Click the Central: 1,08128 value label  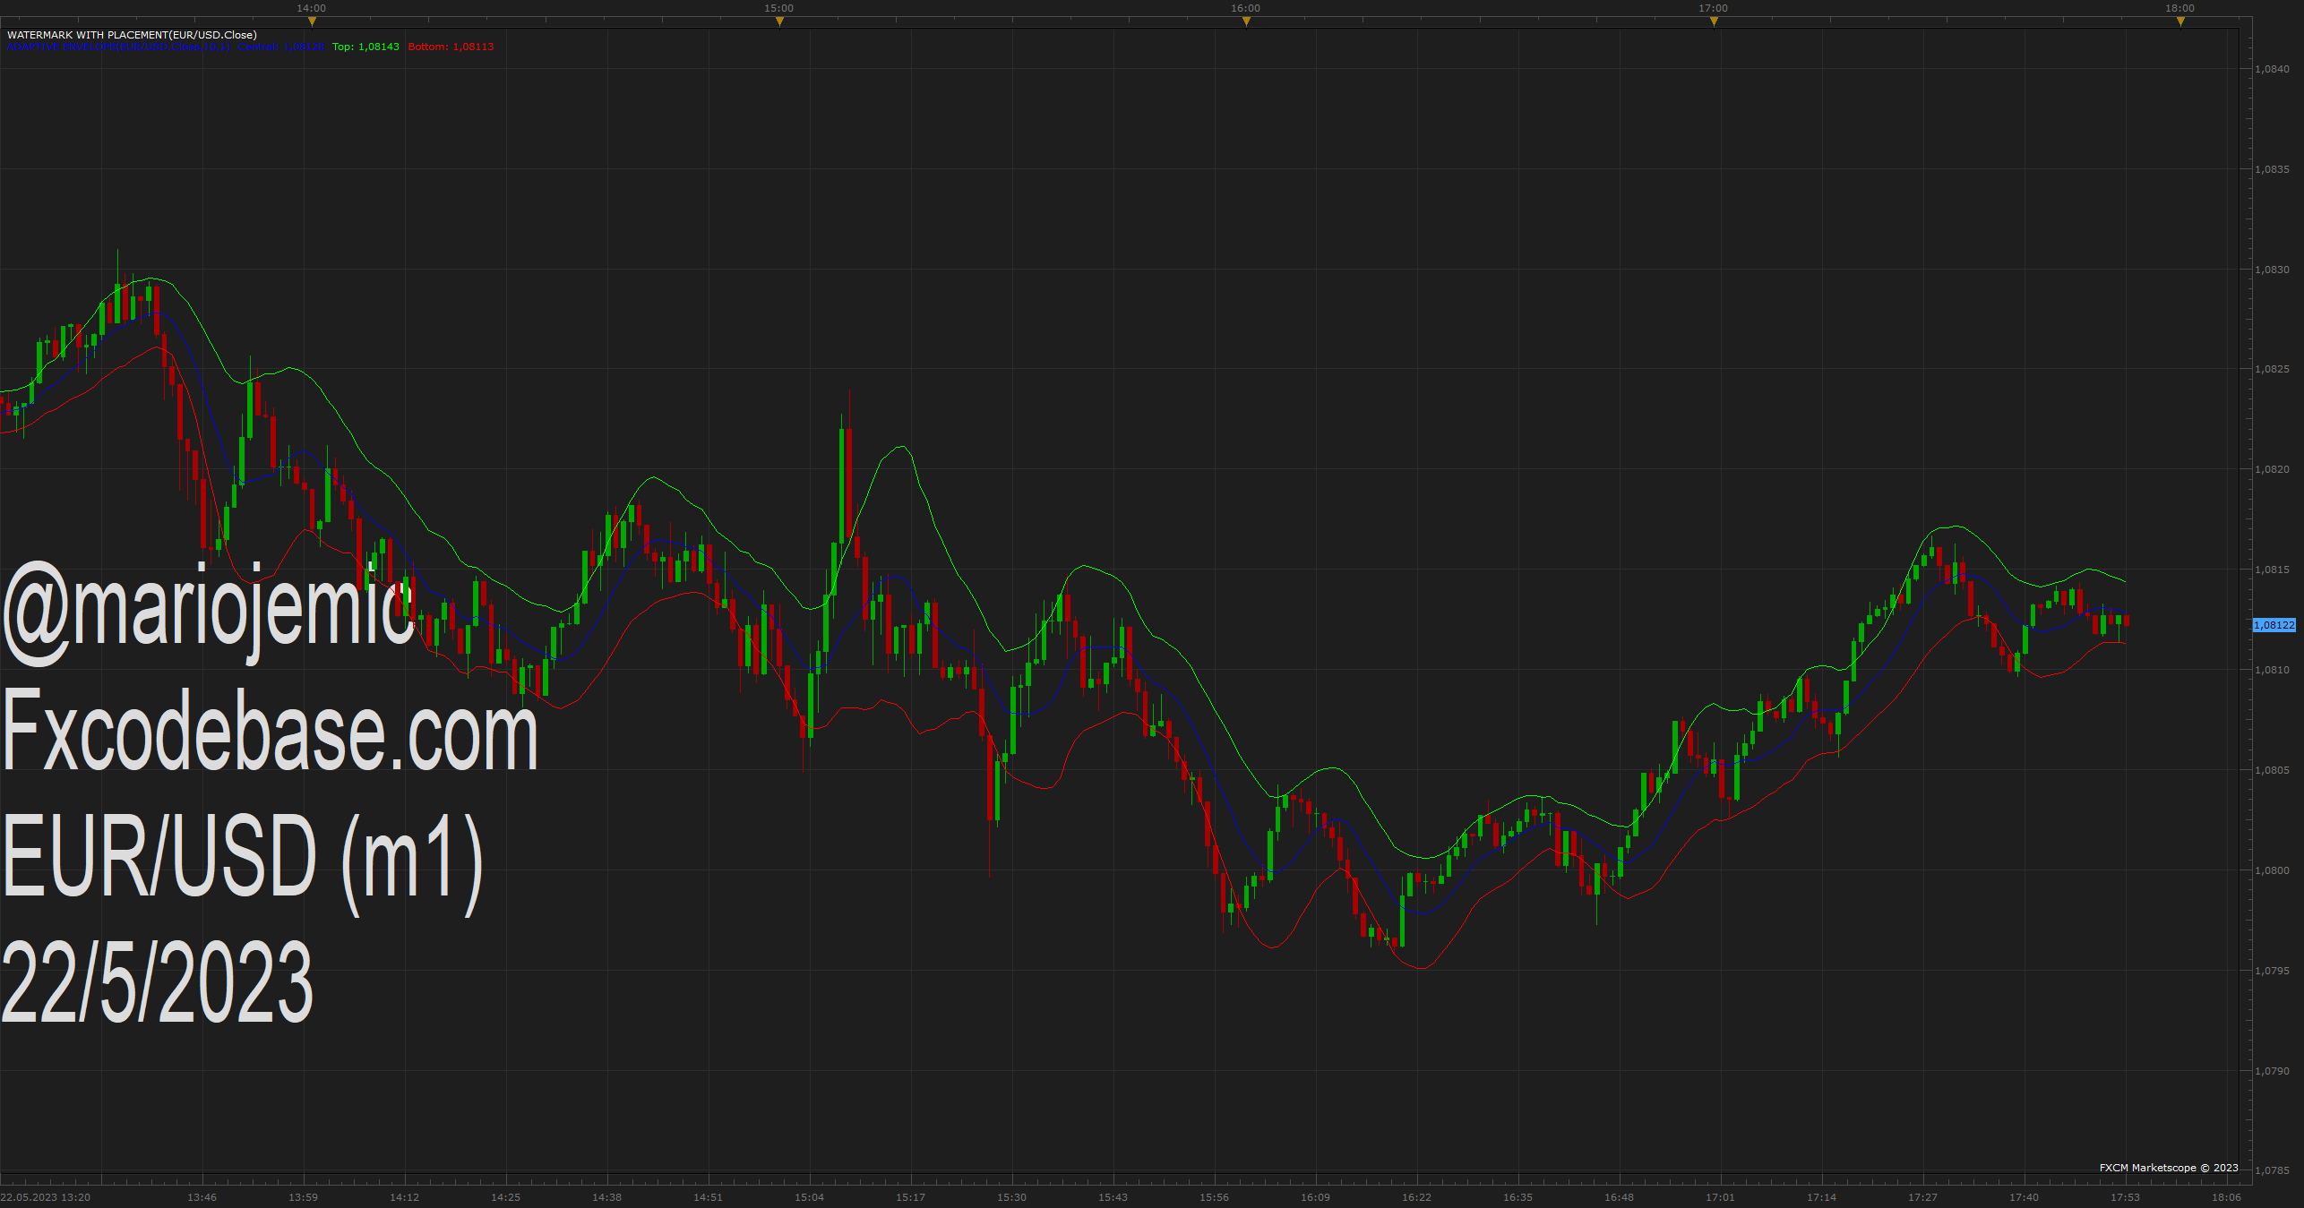click(281, 47)
